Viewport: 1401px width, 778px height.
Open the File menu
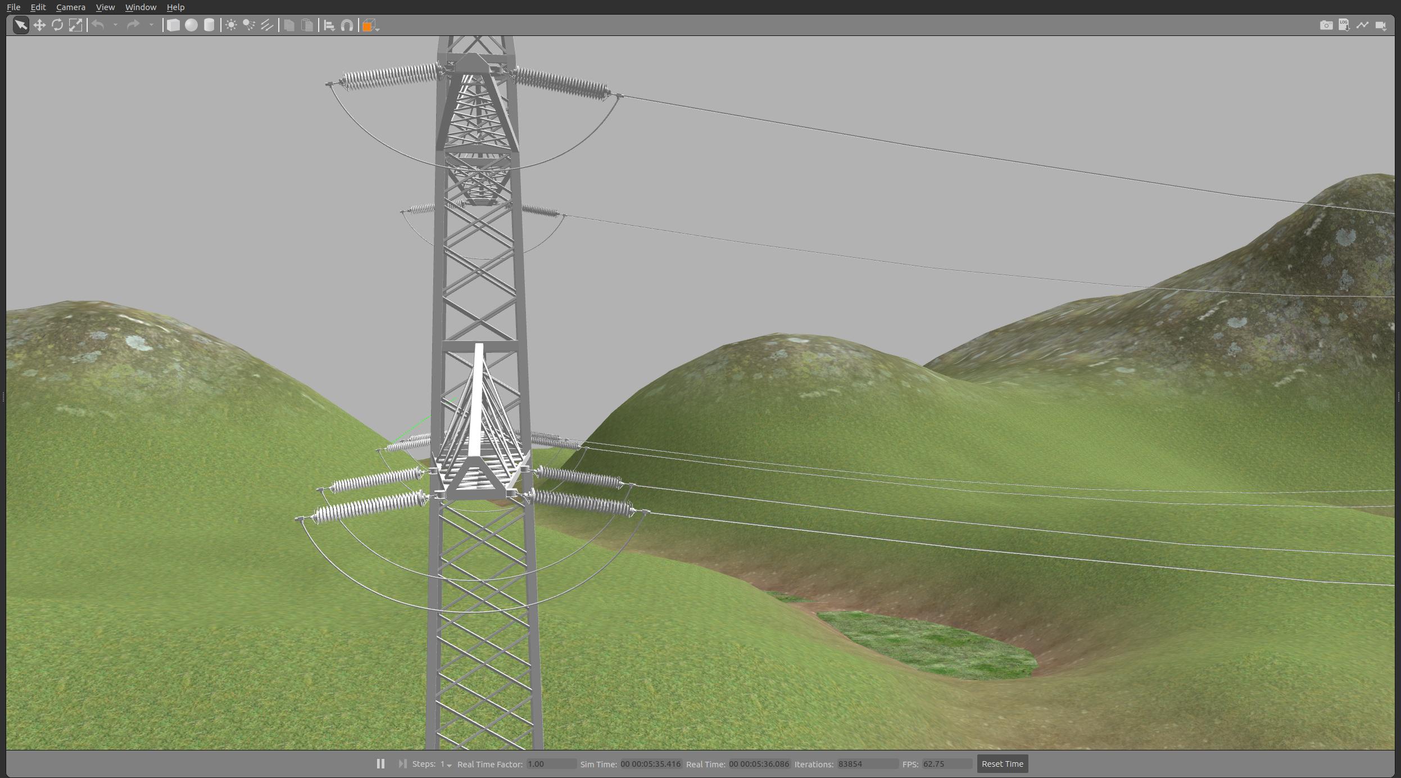13,7
